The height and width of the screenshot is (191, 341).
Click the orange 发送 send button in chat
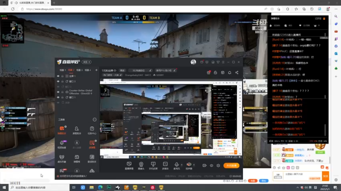tap(325, 176)
